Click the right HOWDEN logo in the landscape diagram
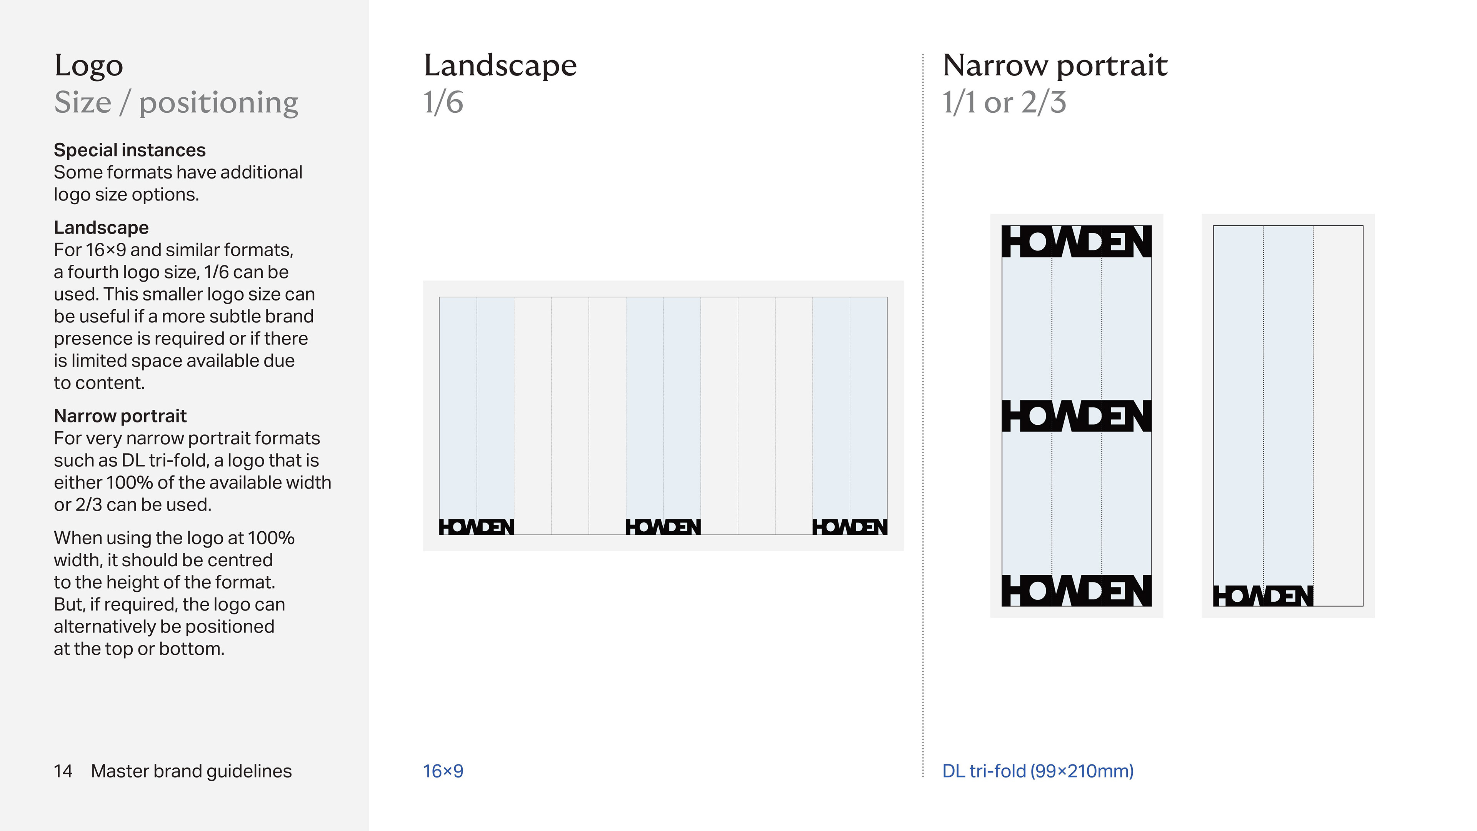Image resolution: width=1477 pixels, height=831 pixels. pyautogui.click(x=850, y=526)
